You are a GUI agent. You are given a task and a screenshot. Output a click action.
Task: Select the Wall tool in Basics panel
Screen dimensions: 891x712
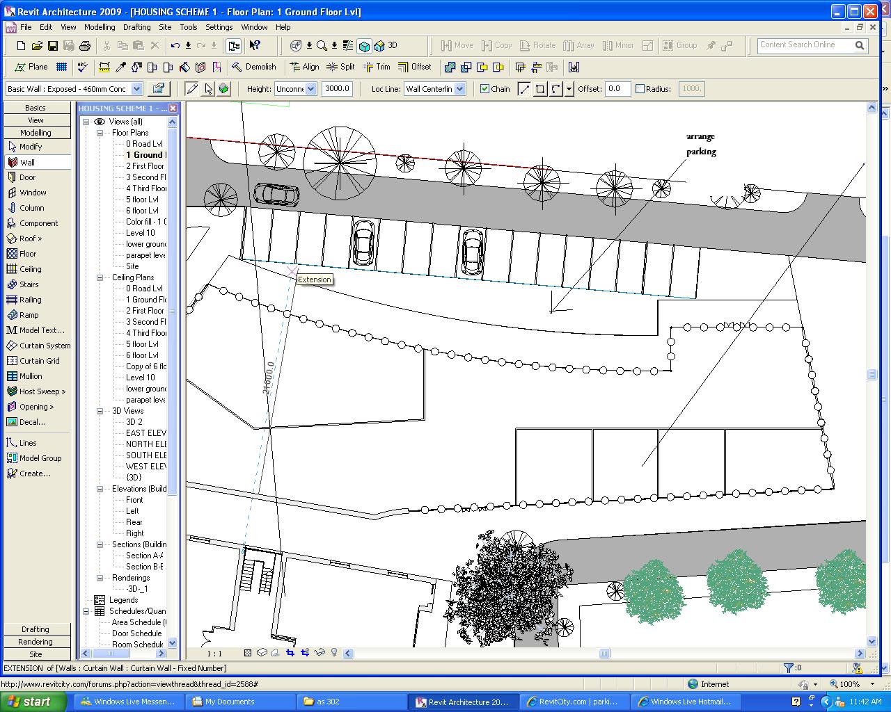[27, 162]
